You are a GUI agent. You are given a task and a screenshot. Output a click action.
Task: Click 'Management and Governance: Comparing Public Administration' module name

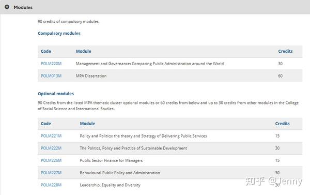(150, 64)
